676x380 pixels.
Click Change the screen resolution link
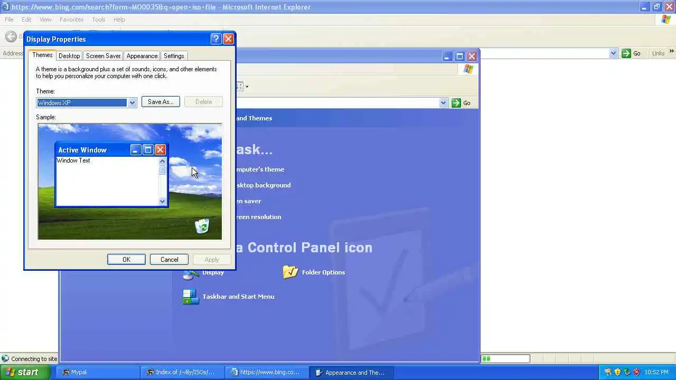tap(258, 217)
